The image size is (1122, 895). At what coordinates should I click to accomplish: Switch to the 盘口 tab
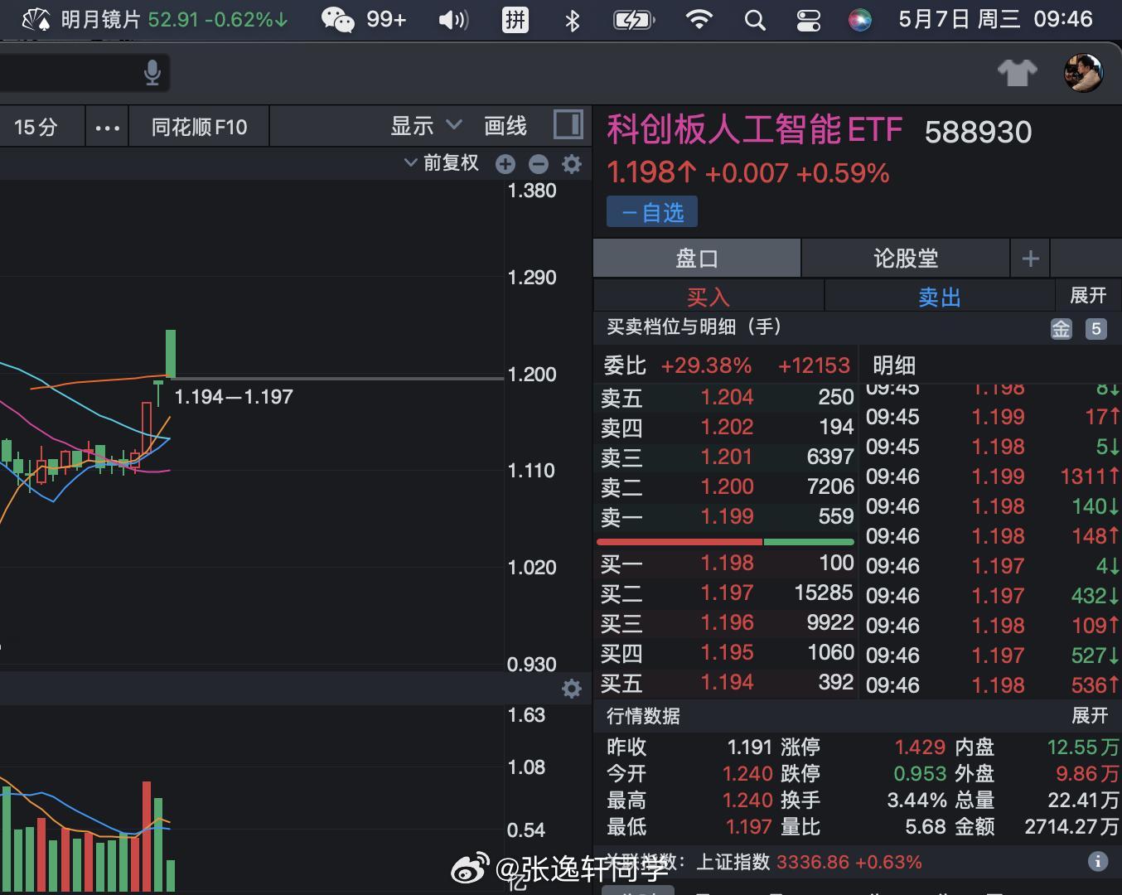coord(697,259)
